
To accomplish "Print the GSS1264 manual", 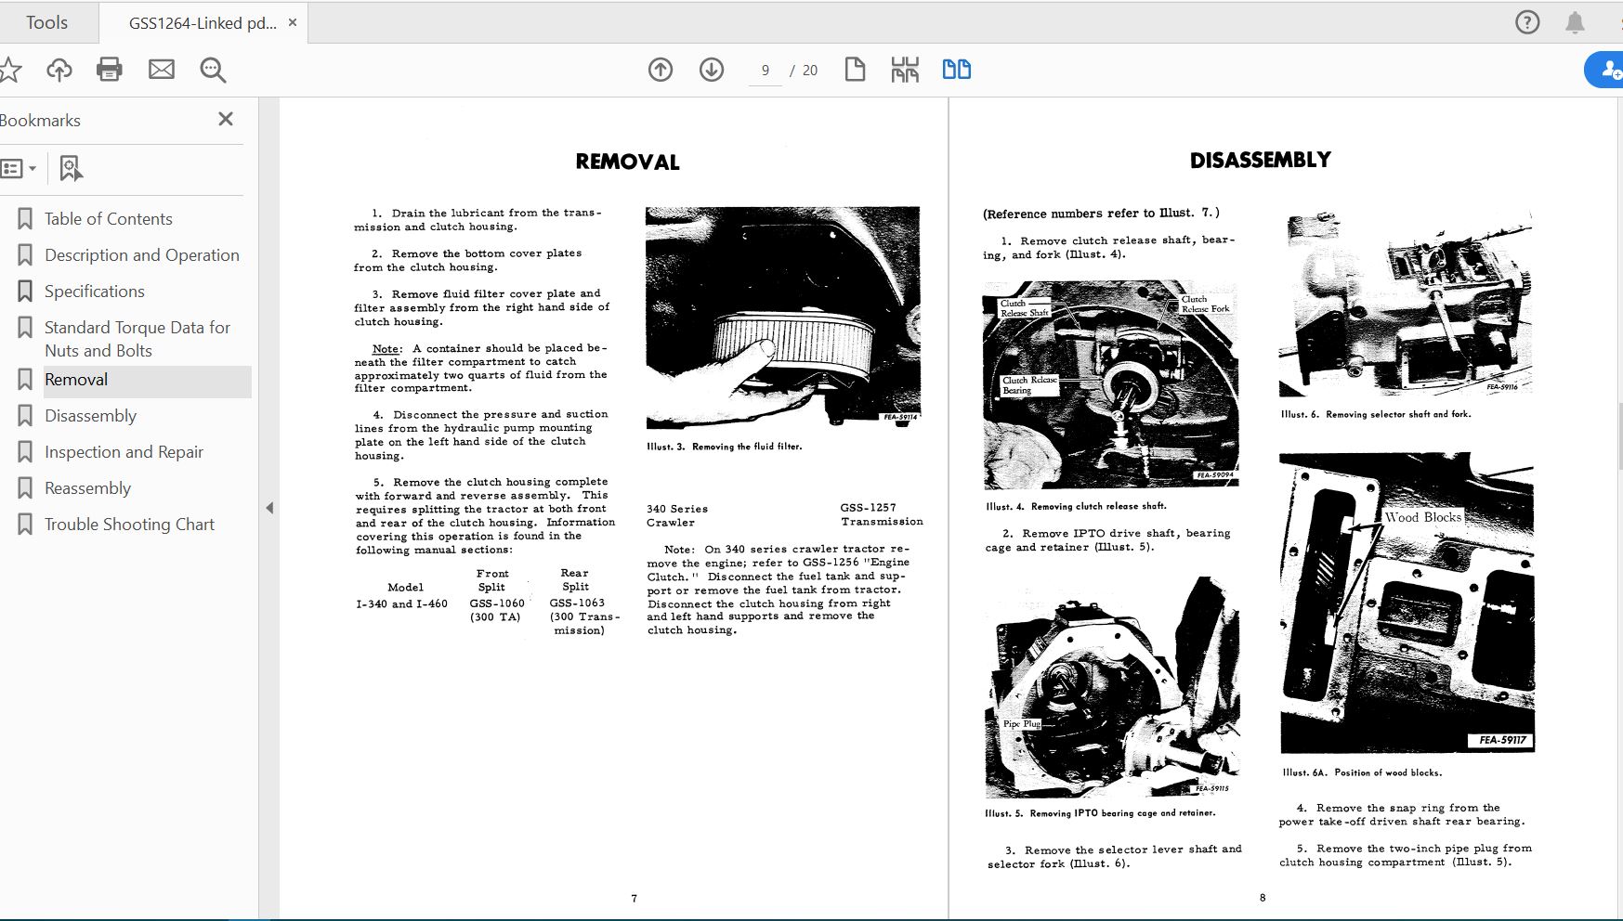I will [x=109, y=69].
